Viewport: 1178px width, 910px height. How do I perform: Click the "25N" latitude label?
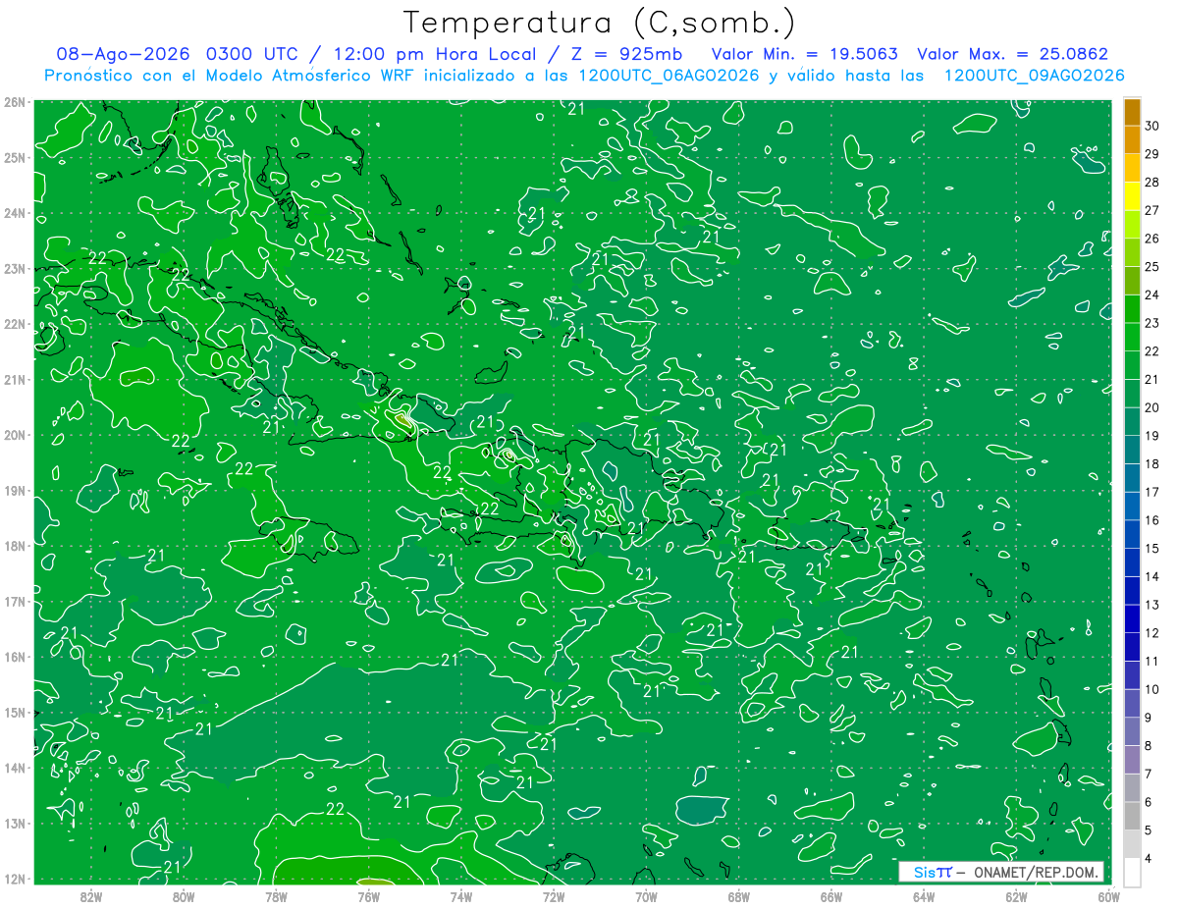click(x=14, y=157)
